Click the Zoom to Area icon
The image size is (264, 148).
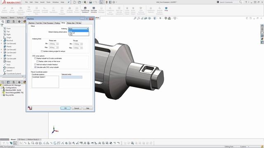coord(139,18)
